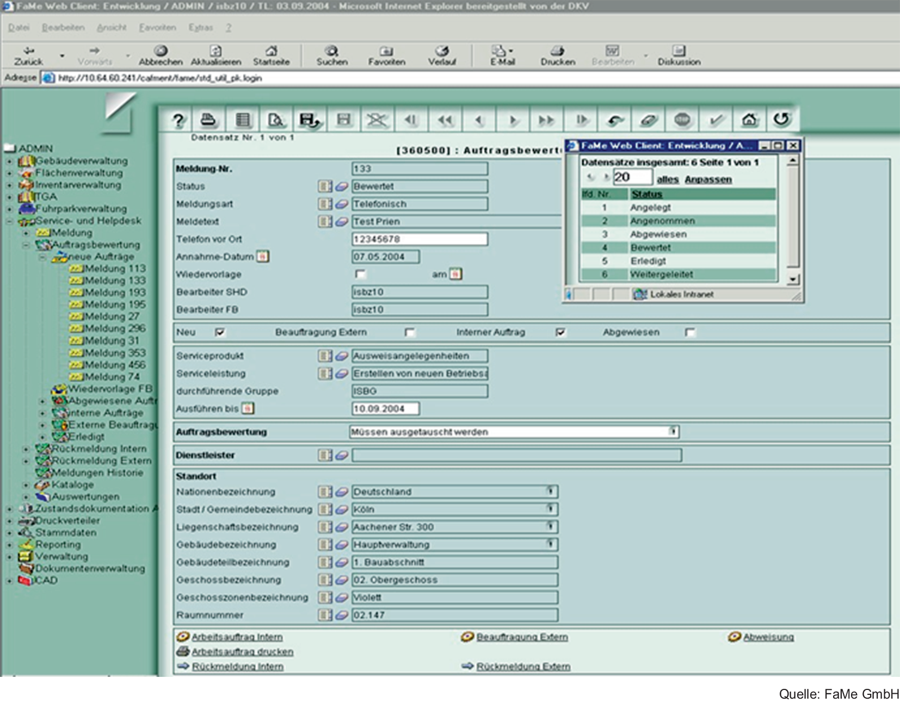Image resolution: width=900 pixels, height=703 pixels.
Task: Click eraser icon for Dienstleister field
Action: tap(341, 455)
